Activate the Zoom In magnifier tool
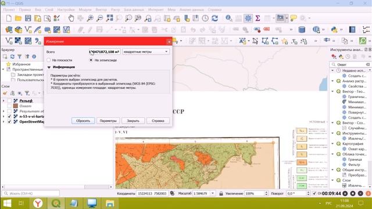This screenshot has width=372, height=209. [x=90, y=18]
